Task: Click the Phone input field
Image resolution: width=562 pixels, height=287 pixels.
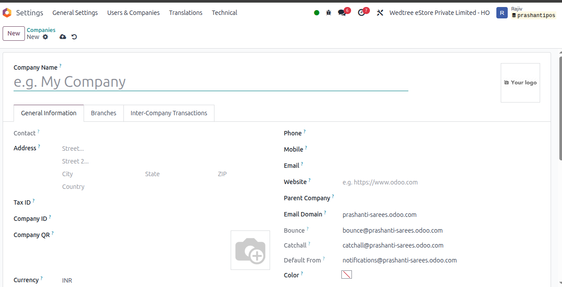Action: pyautogui.click(x=442, y=133)
